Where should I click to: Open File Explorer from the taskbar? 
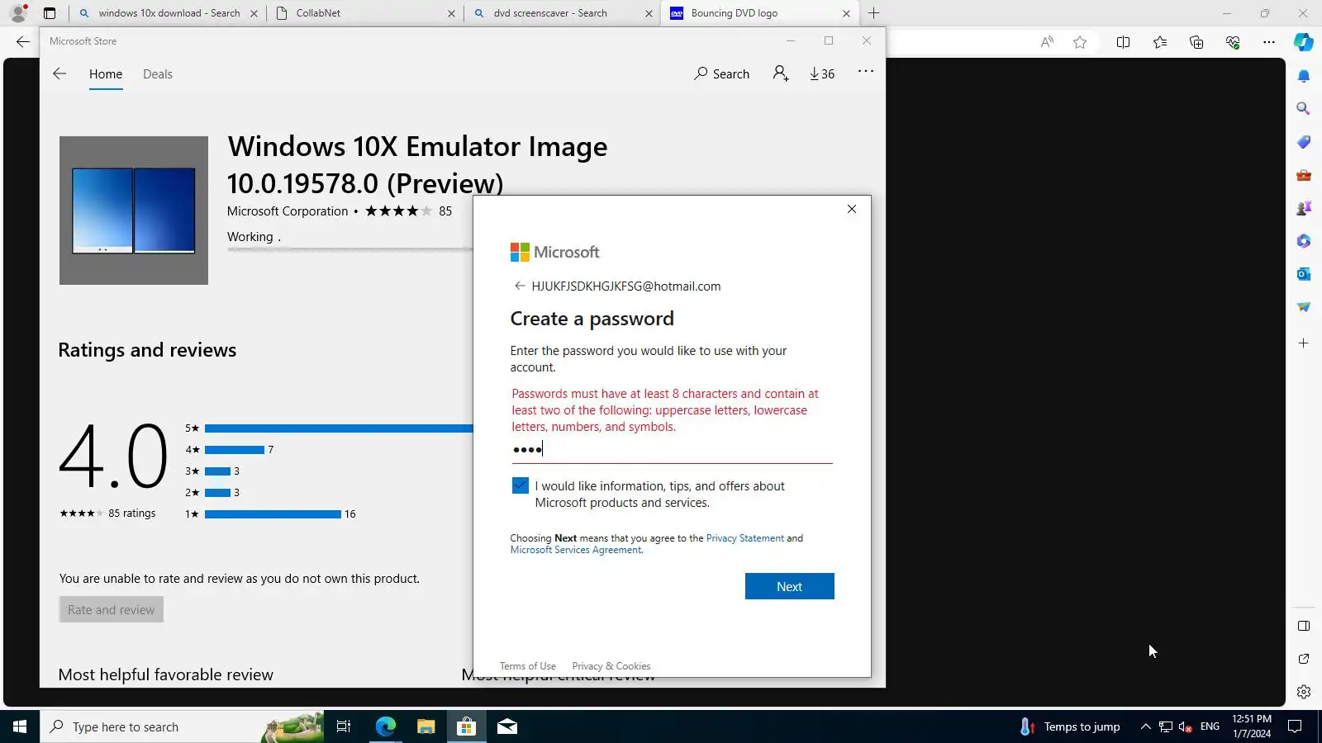[426, 726]
